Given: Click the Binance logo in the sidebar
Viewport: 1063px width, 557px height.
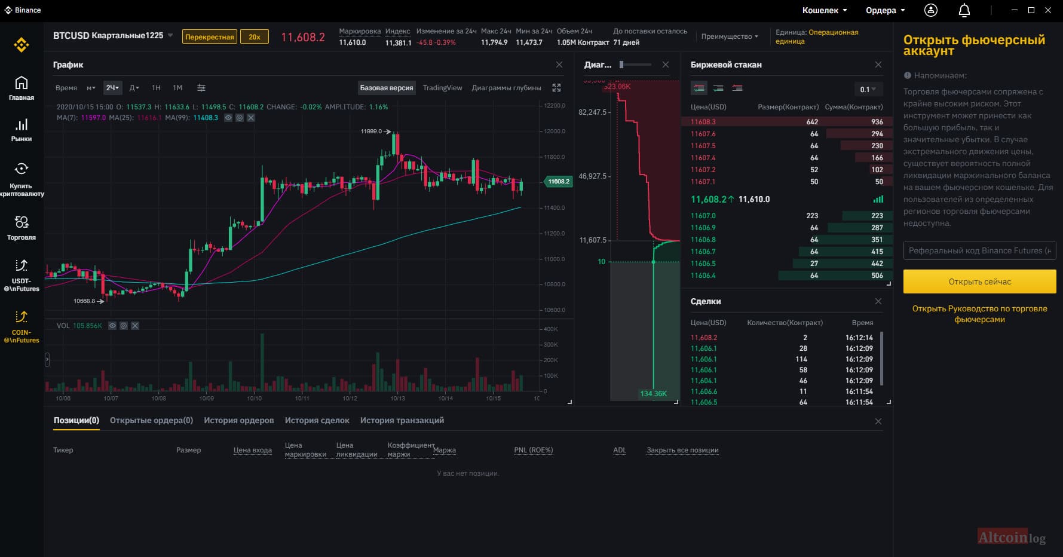Looking at the screenshot, I should point(22,45).
